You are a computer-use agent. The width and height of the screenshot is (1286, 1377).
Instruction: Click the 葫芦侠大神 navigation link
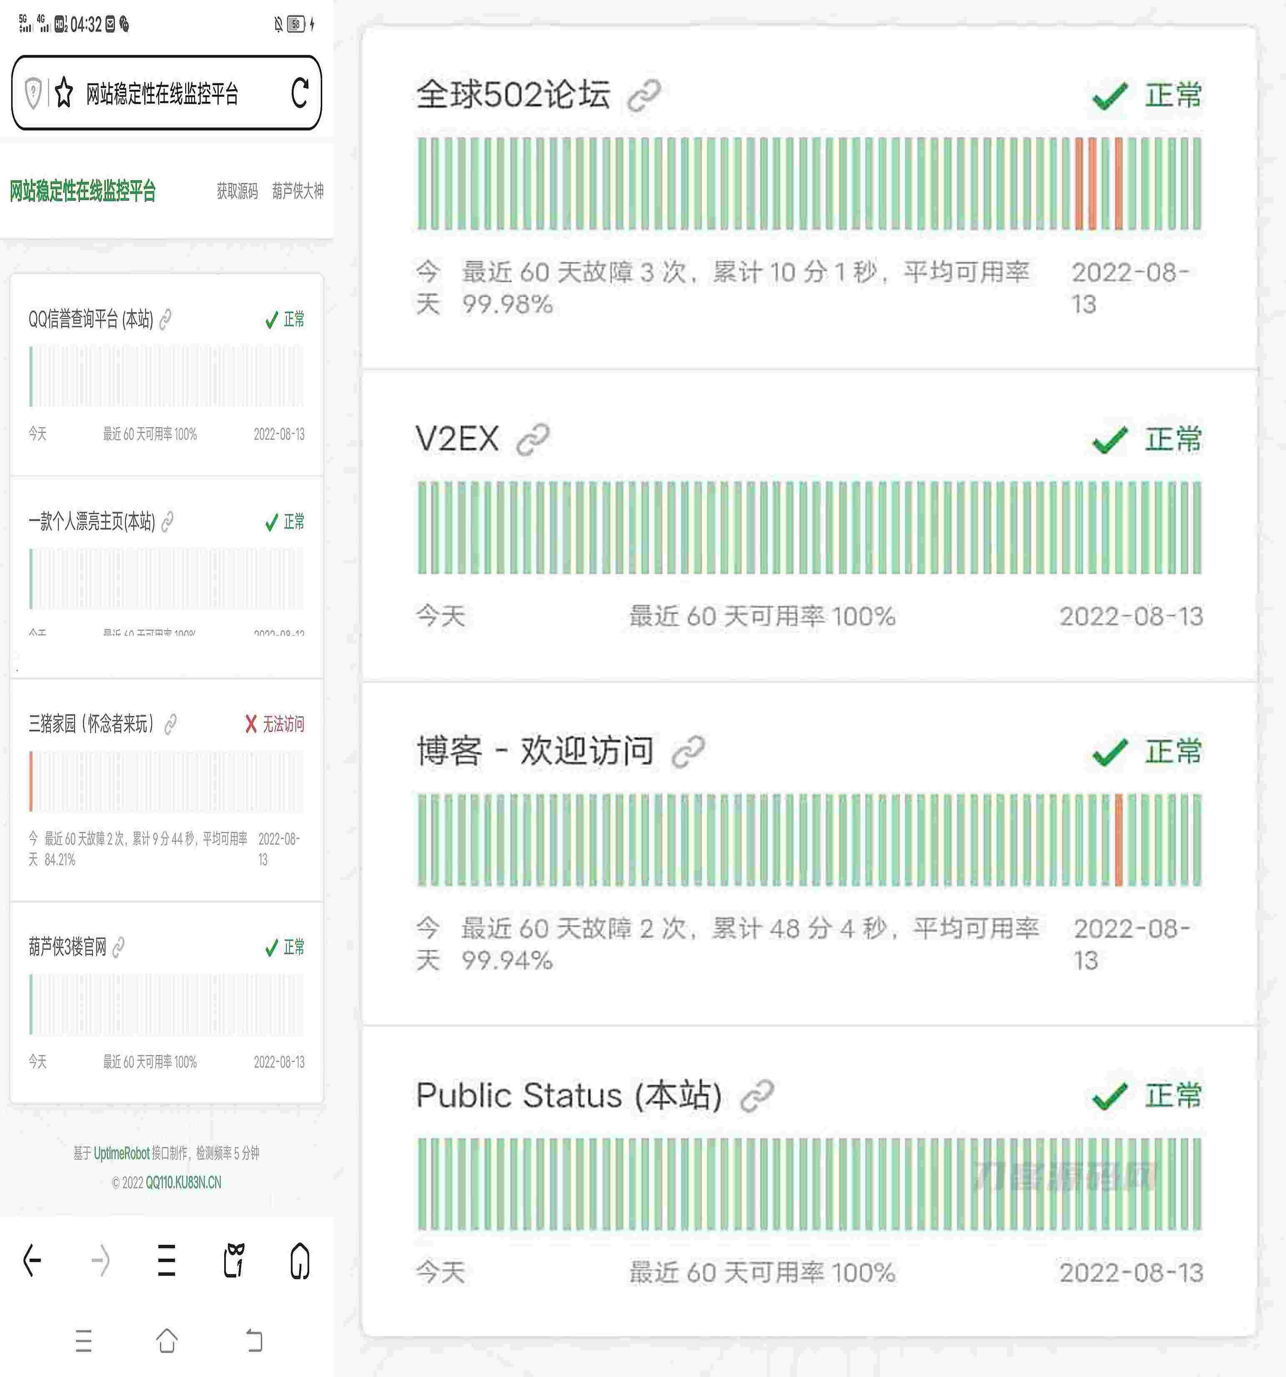coord(297,191)
